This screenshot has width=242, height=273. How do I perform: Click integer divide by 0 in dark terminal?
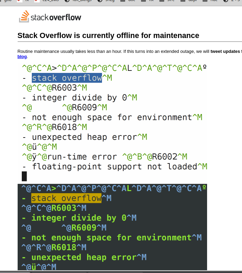79,218
